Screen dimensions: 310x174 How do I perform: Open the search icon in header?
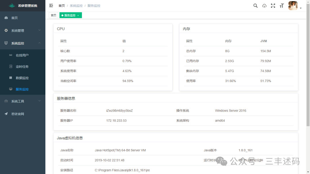click(255, 6)
